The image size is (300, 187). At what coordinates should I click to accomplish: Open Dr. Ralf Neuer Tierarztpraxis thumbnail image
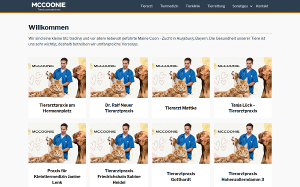pos(119,78)
